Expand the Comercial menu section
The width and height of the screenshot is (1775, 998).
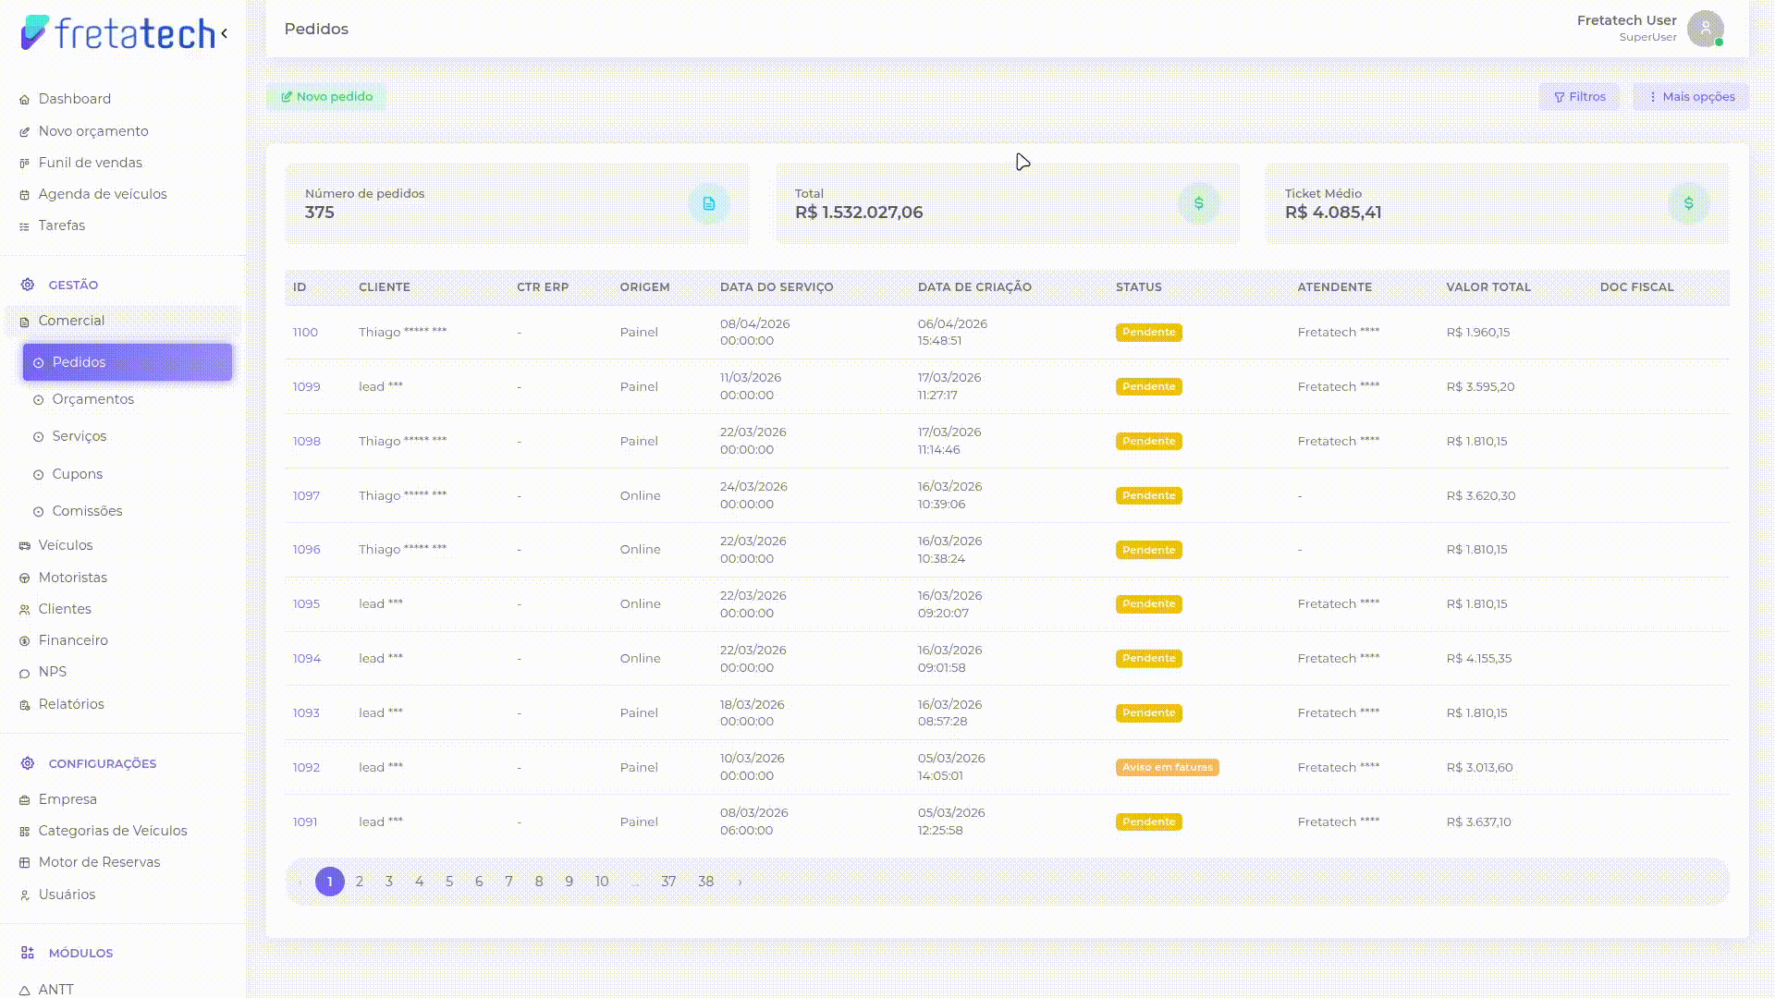point(123,321)
